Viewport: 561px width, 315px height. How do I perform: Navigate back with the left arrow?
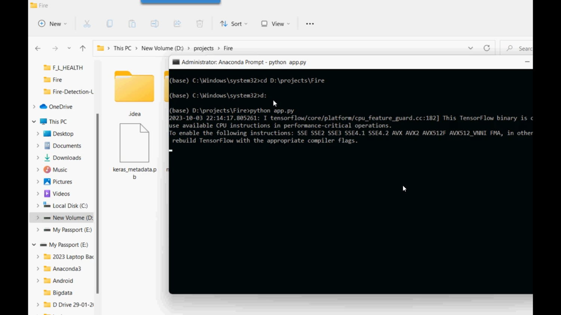point(38,48)
